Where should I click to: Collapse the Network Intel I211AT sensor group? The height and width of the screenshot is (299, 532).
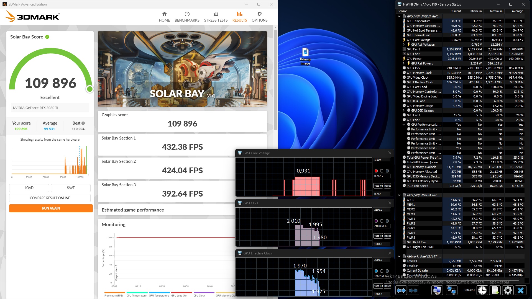(399, 256)
